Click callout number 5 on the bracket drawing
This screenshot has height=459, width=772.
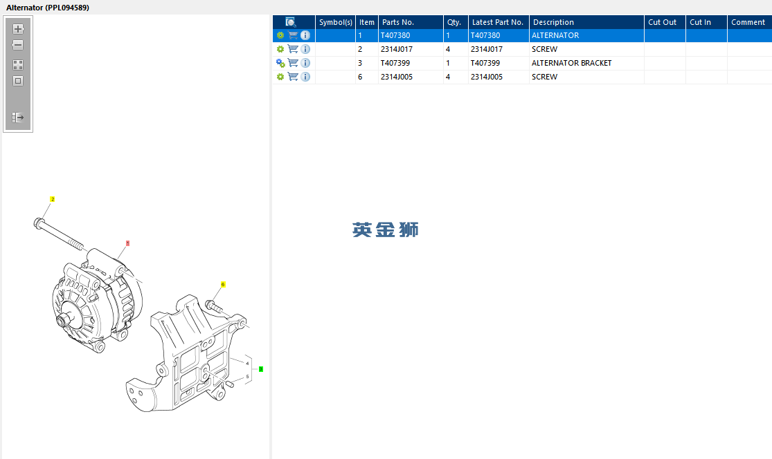tap(247, 377)
